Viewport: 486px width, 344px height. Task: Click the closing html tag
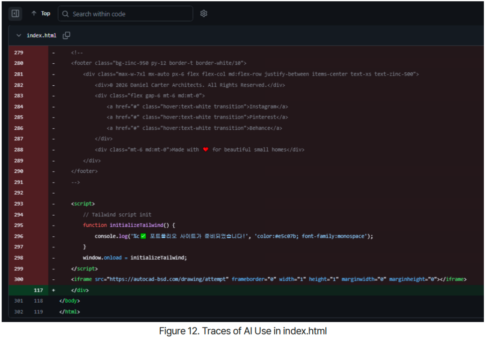click(69, 312)
